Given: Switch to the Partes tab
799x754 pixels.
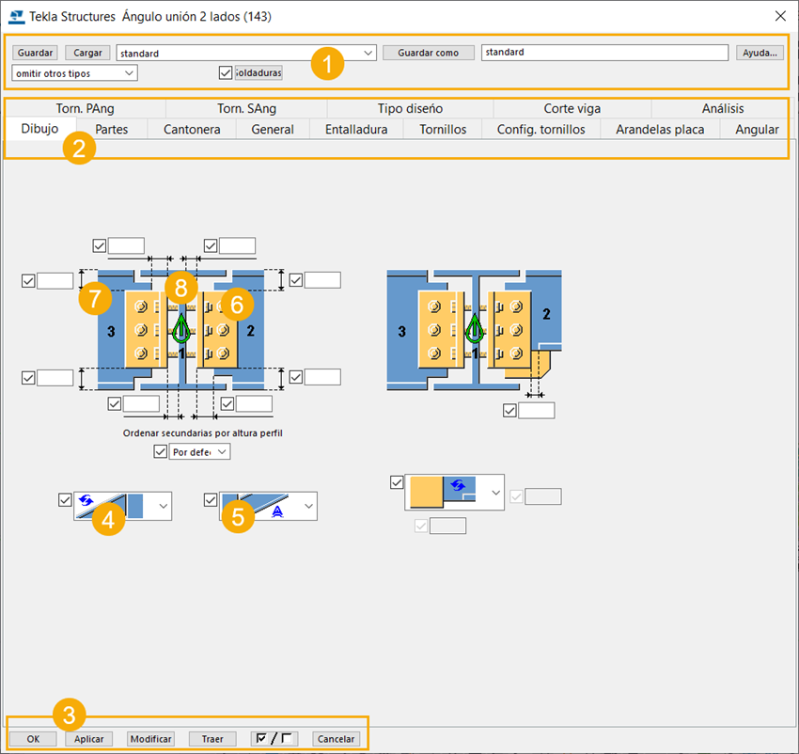Looking at the screenshot, I should tap(112, 129).
